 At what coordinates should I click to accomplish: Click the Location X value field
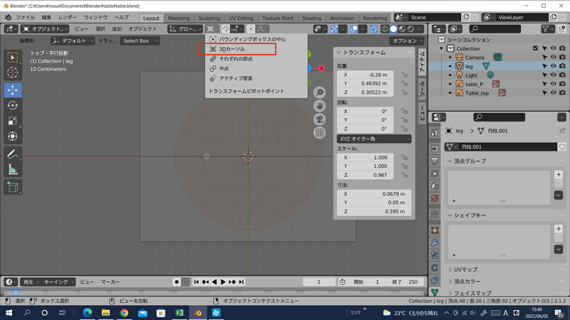[365, 75]
